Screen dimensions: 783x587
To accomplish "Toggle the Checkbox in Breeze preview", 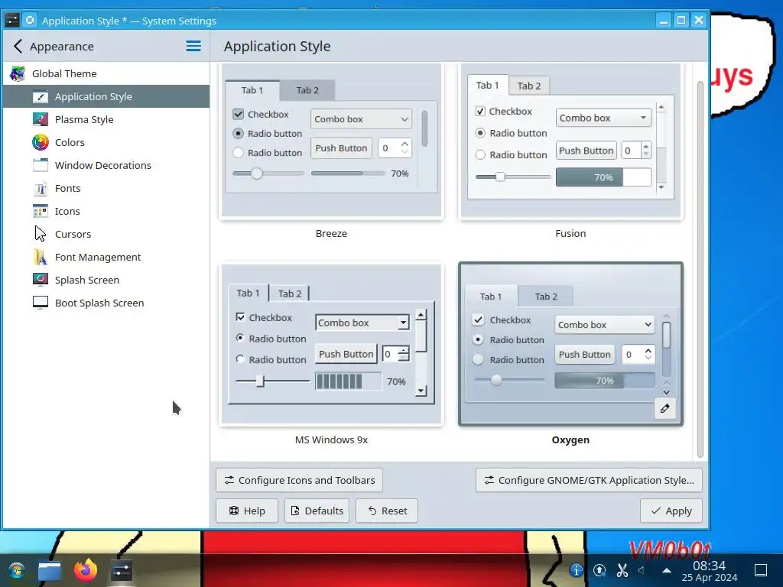I will 239,115.
